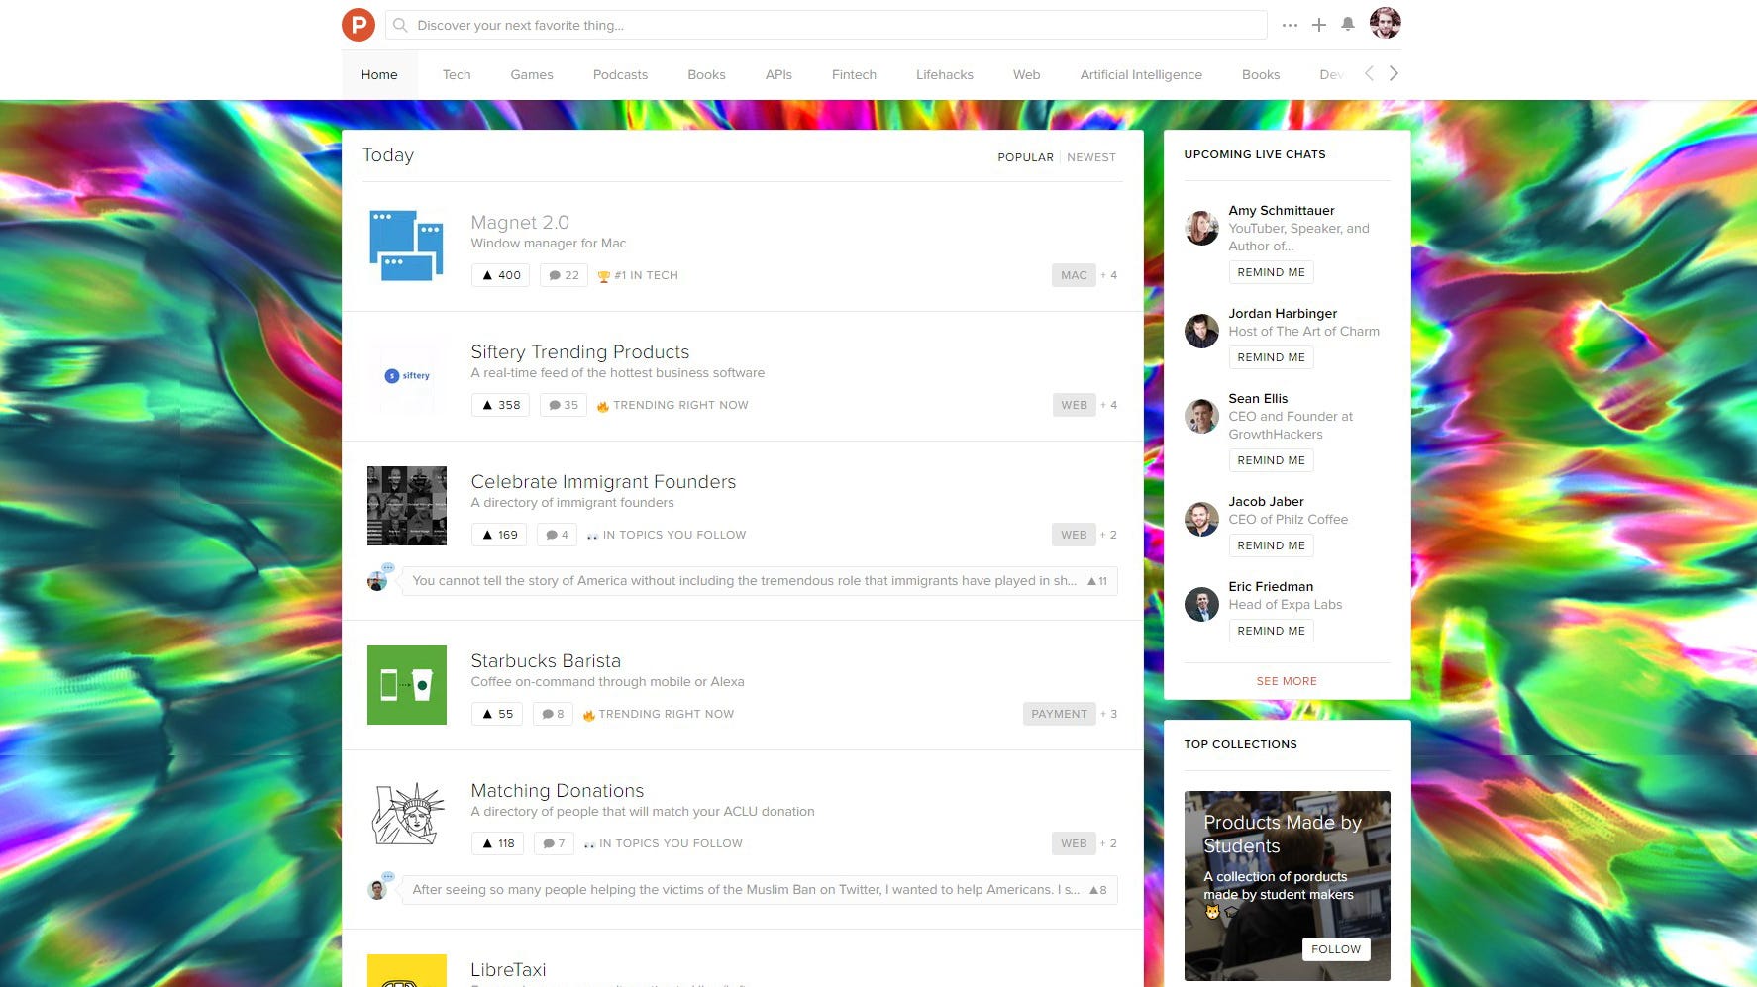1757x987 pixels.
Task: Open the Podcasts tab
Action: [x=620, y=74]
